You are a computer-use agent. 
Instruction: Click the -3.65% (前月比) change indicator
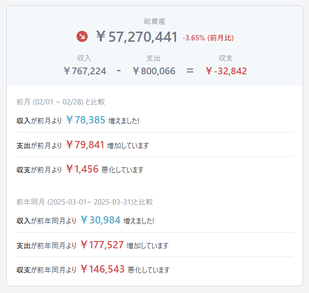pos(211,38)
